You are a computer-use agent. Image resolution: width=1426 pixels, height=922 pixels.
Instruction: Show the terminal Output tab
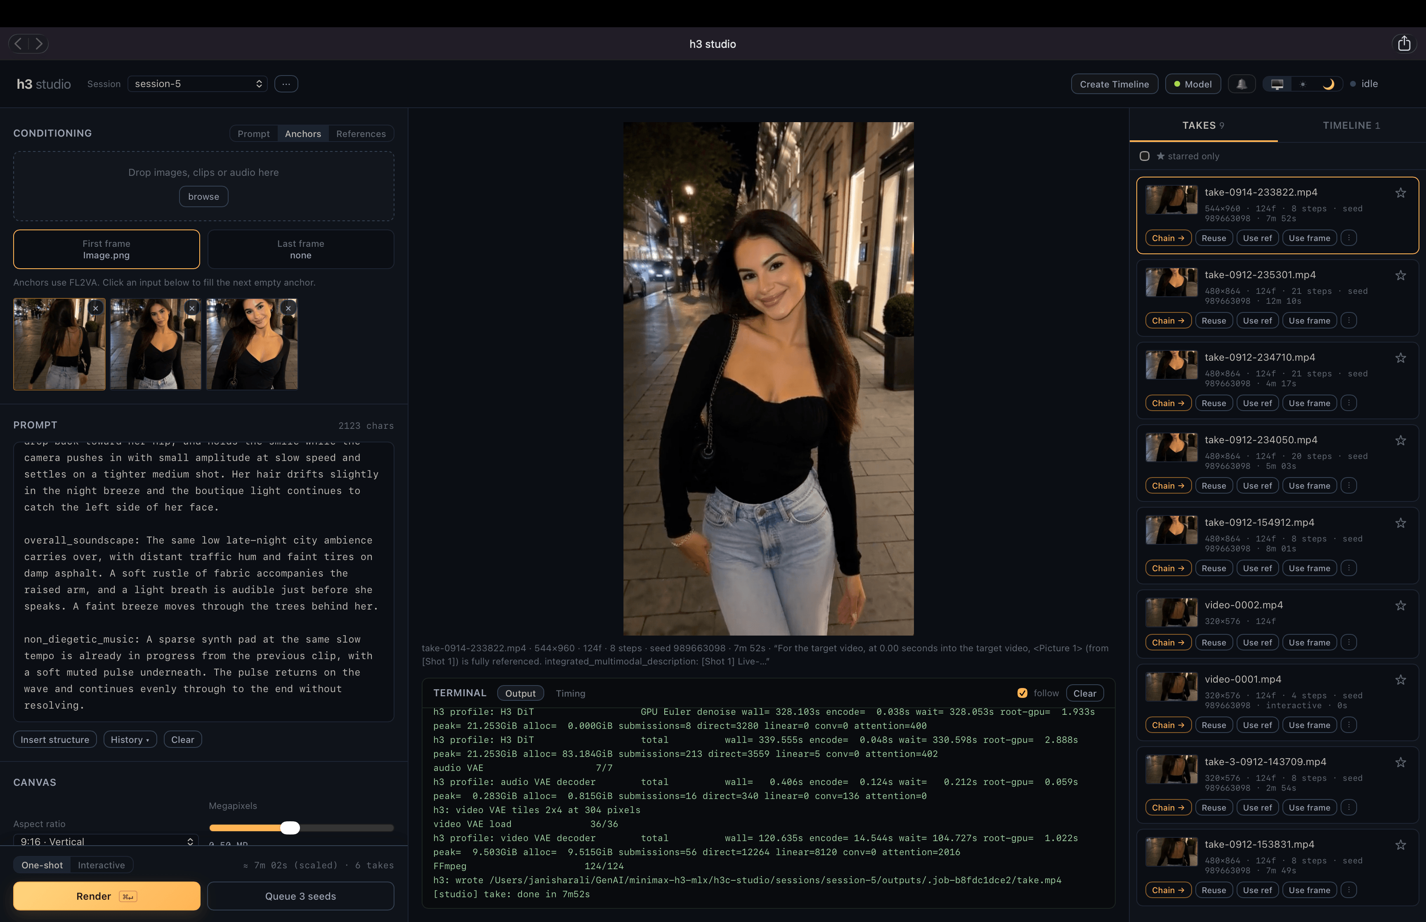pyautogui.click(x=520, y=693)
